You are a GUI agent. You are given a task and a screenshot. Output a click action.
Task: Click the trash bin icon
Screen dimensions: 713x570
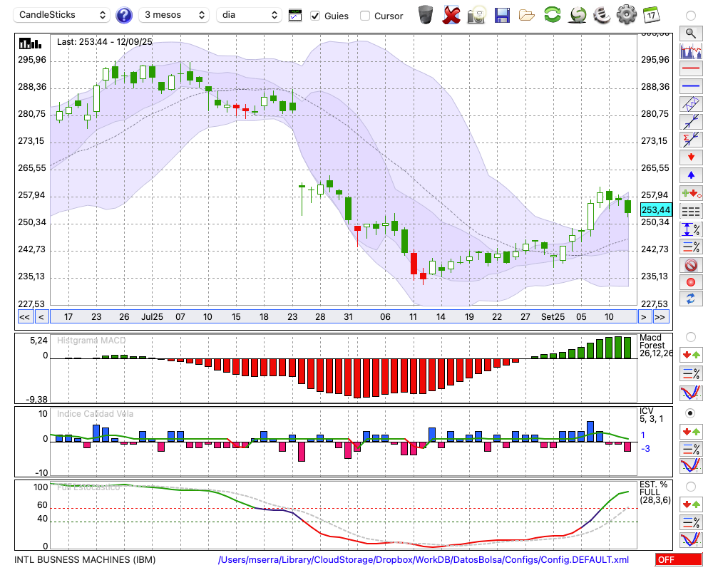click(x=426, y=14)
